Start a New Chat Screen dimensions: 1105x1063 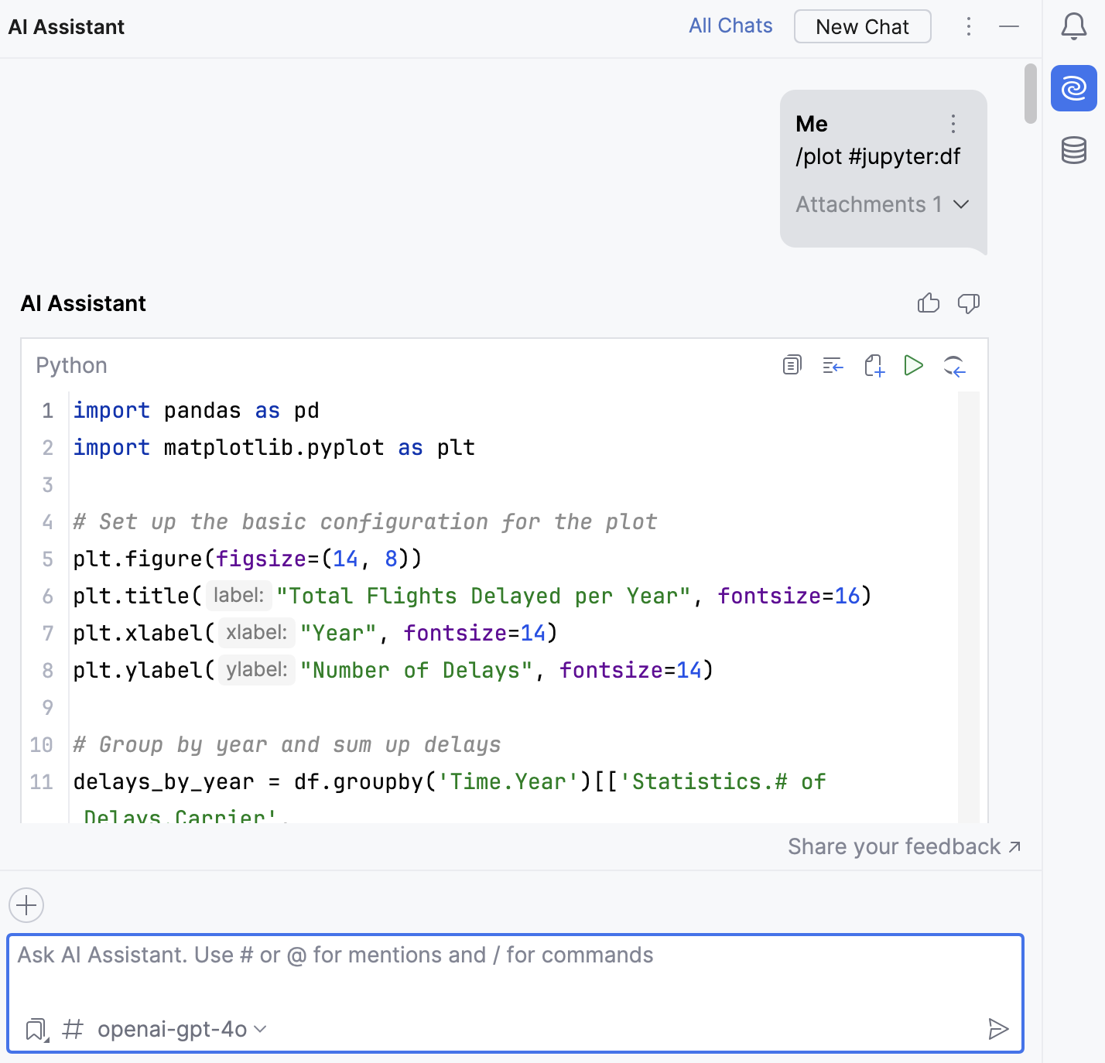862,26
